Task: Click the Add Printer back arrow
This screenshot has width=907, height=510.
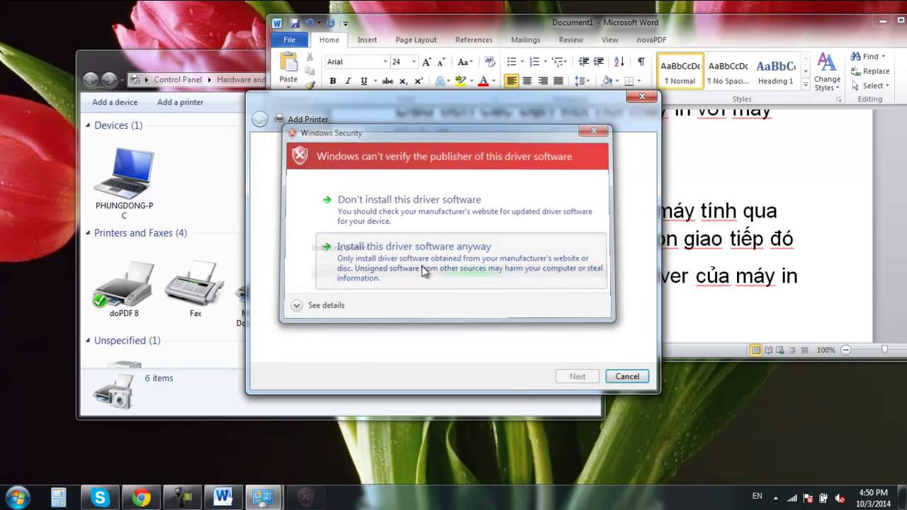Action: (260, 120)
